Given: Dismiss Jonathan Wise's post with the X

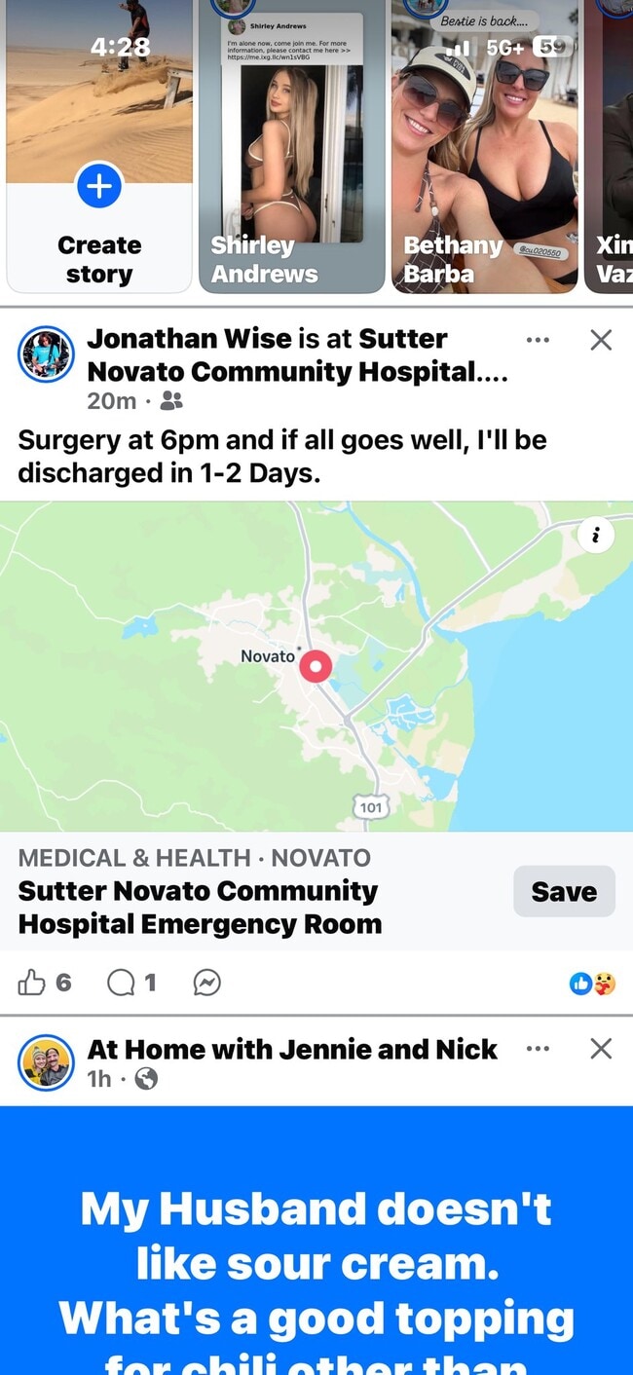Looking at the screenshot, I should pyautogui.click(x=602, y=340).
